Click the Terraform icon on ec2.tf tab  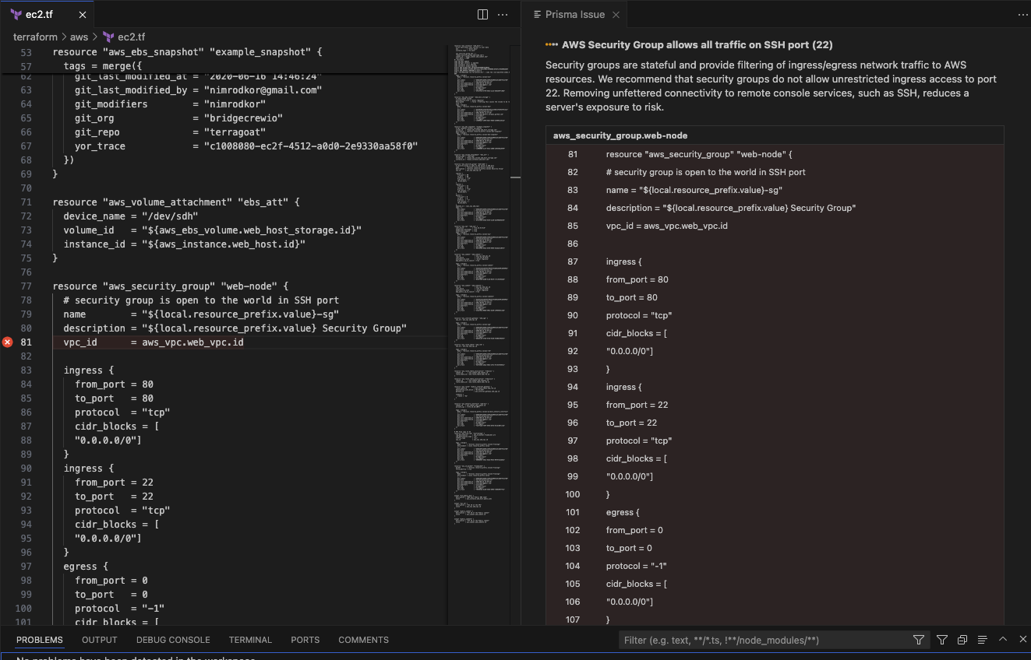[16, 15]
